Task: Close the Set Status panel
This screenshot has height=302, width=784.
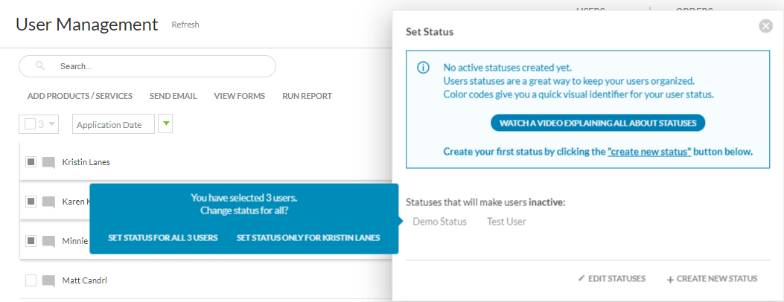Action: tap(765, 26)
